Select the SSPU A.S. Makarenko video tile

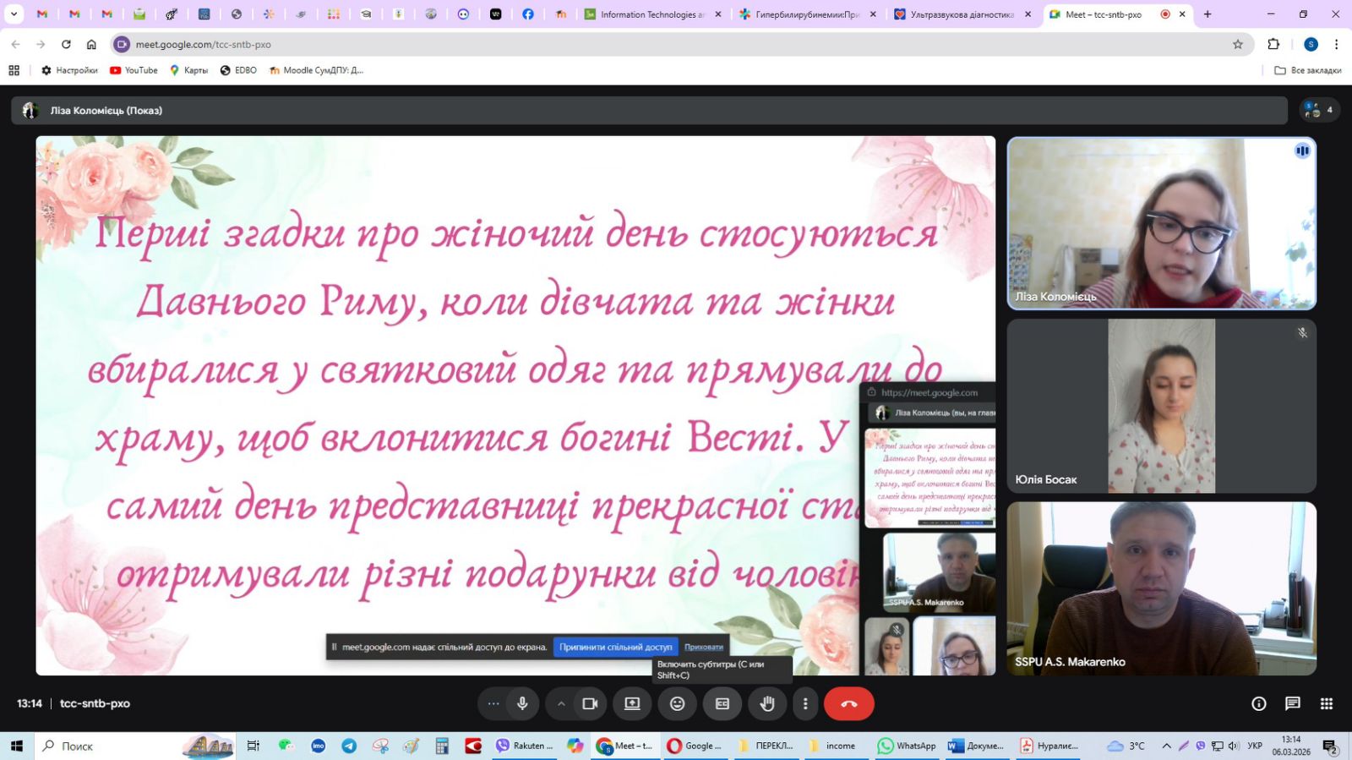tap(1161, 588)
